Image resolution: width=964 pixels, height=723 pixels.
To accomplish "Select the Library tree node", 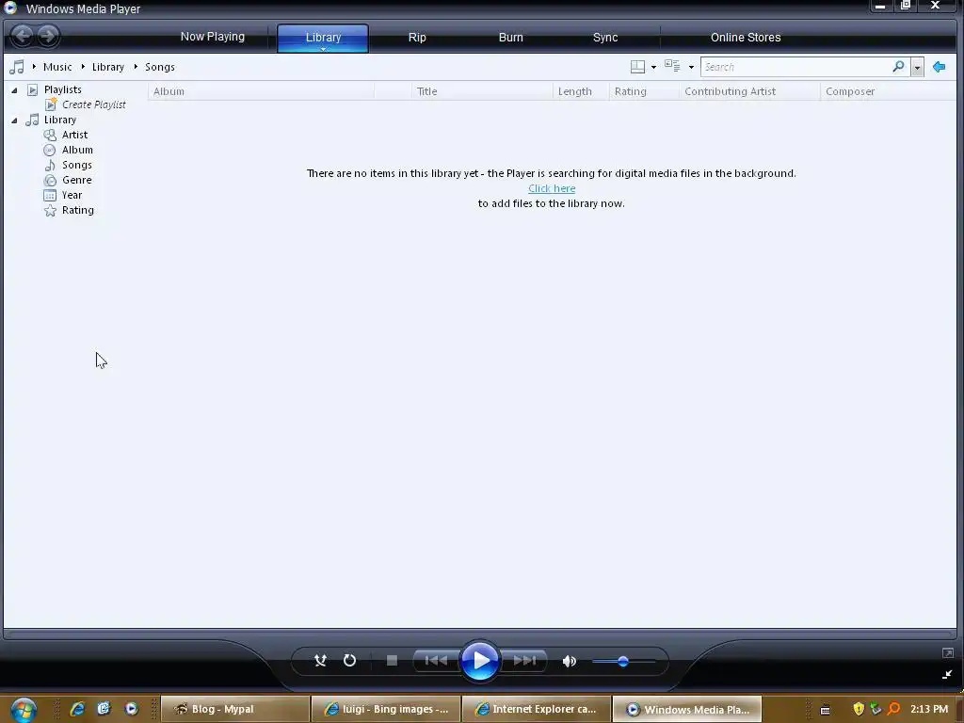I will coord(59,120).
